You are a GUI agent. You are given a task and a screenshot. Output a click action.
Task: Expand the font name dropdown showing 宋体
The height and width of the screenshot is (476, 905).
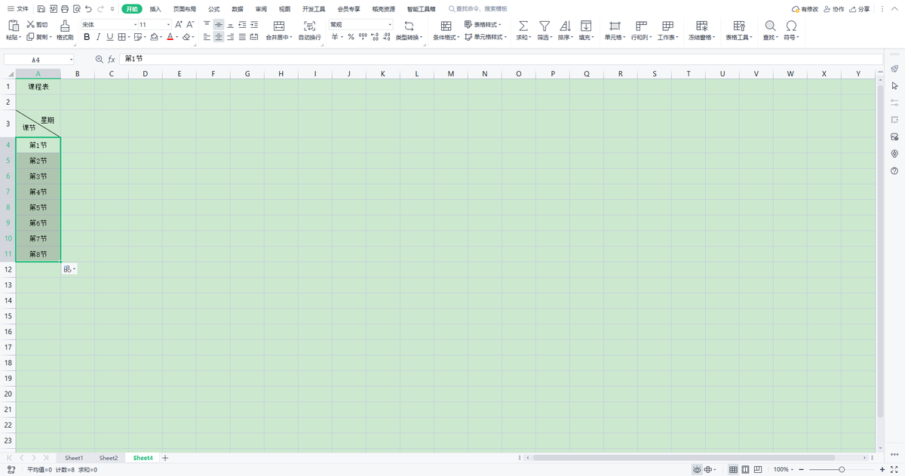point(134,25)
